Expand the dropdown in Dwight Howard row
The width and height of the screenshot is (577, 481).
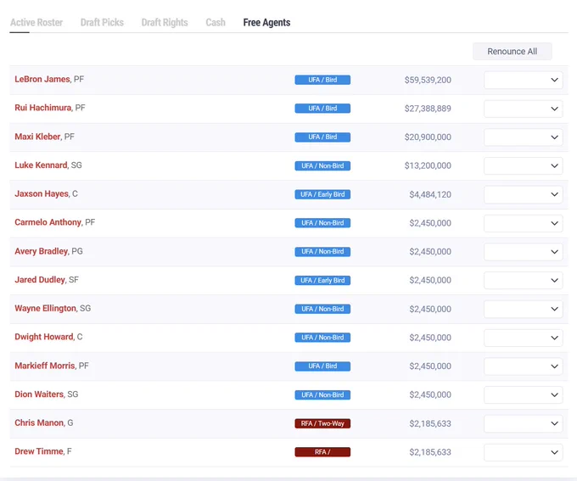[x=524, y=338]
